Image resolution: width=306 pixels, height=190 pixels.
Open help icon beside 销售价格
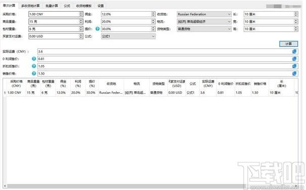coord(34,74)
